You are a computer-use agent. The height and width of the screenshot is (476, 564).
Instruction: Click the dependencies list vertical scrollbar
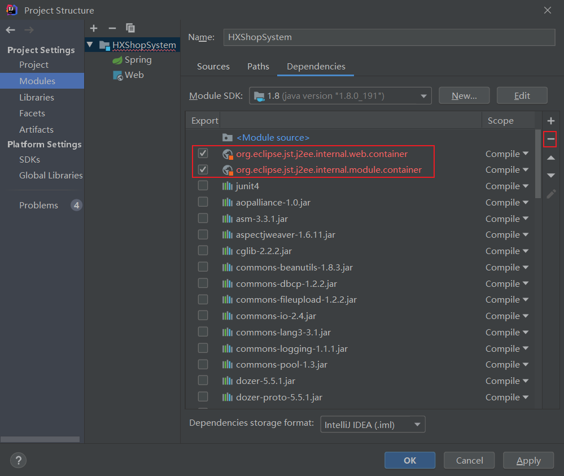pos(537,164)
